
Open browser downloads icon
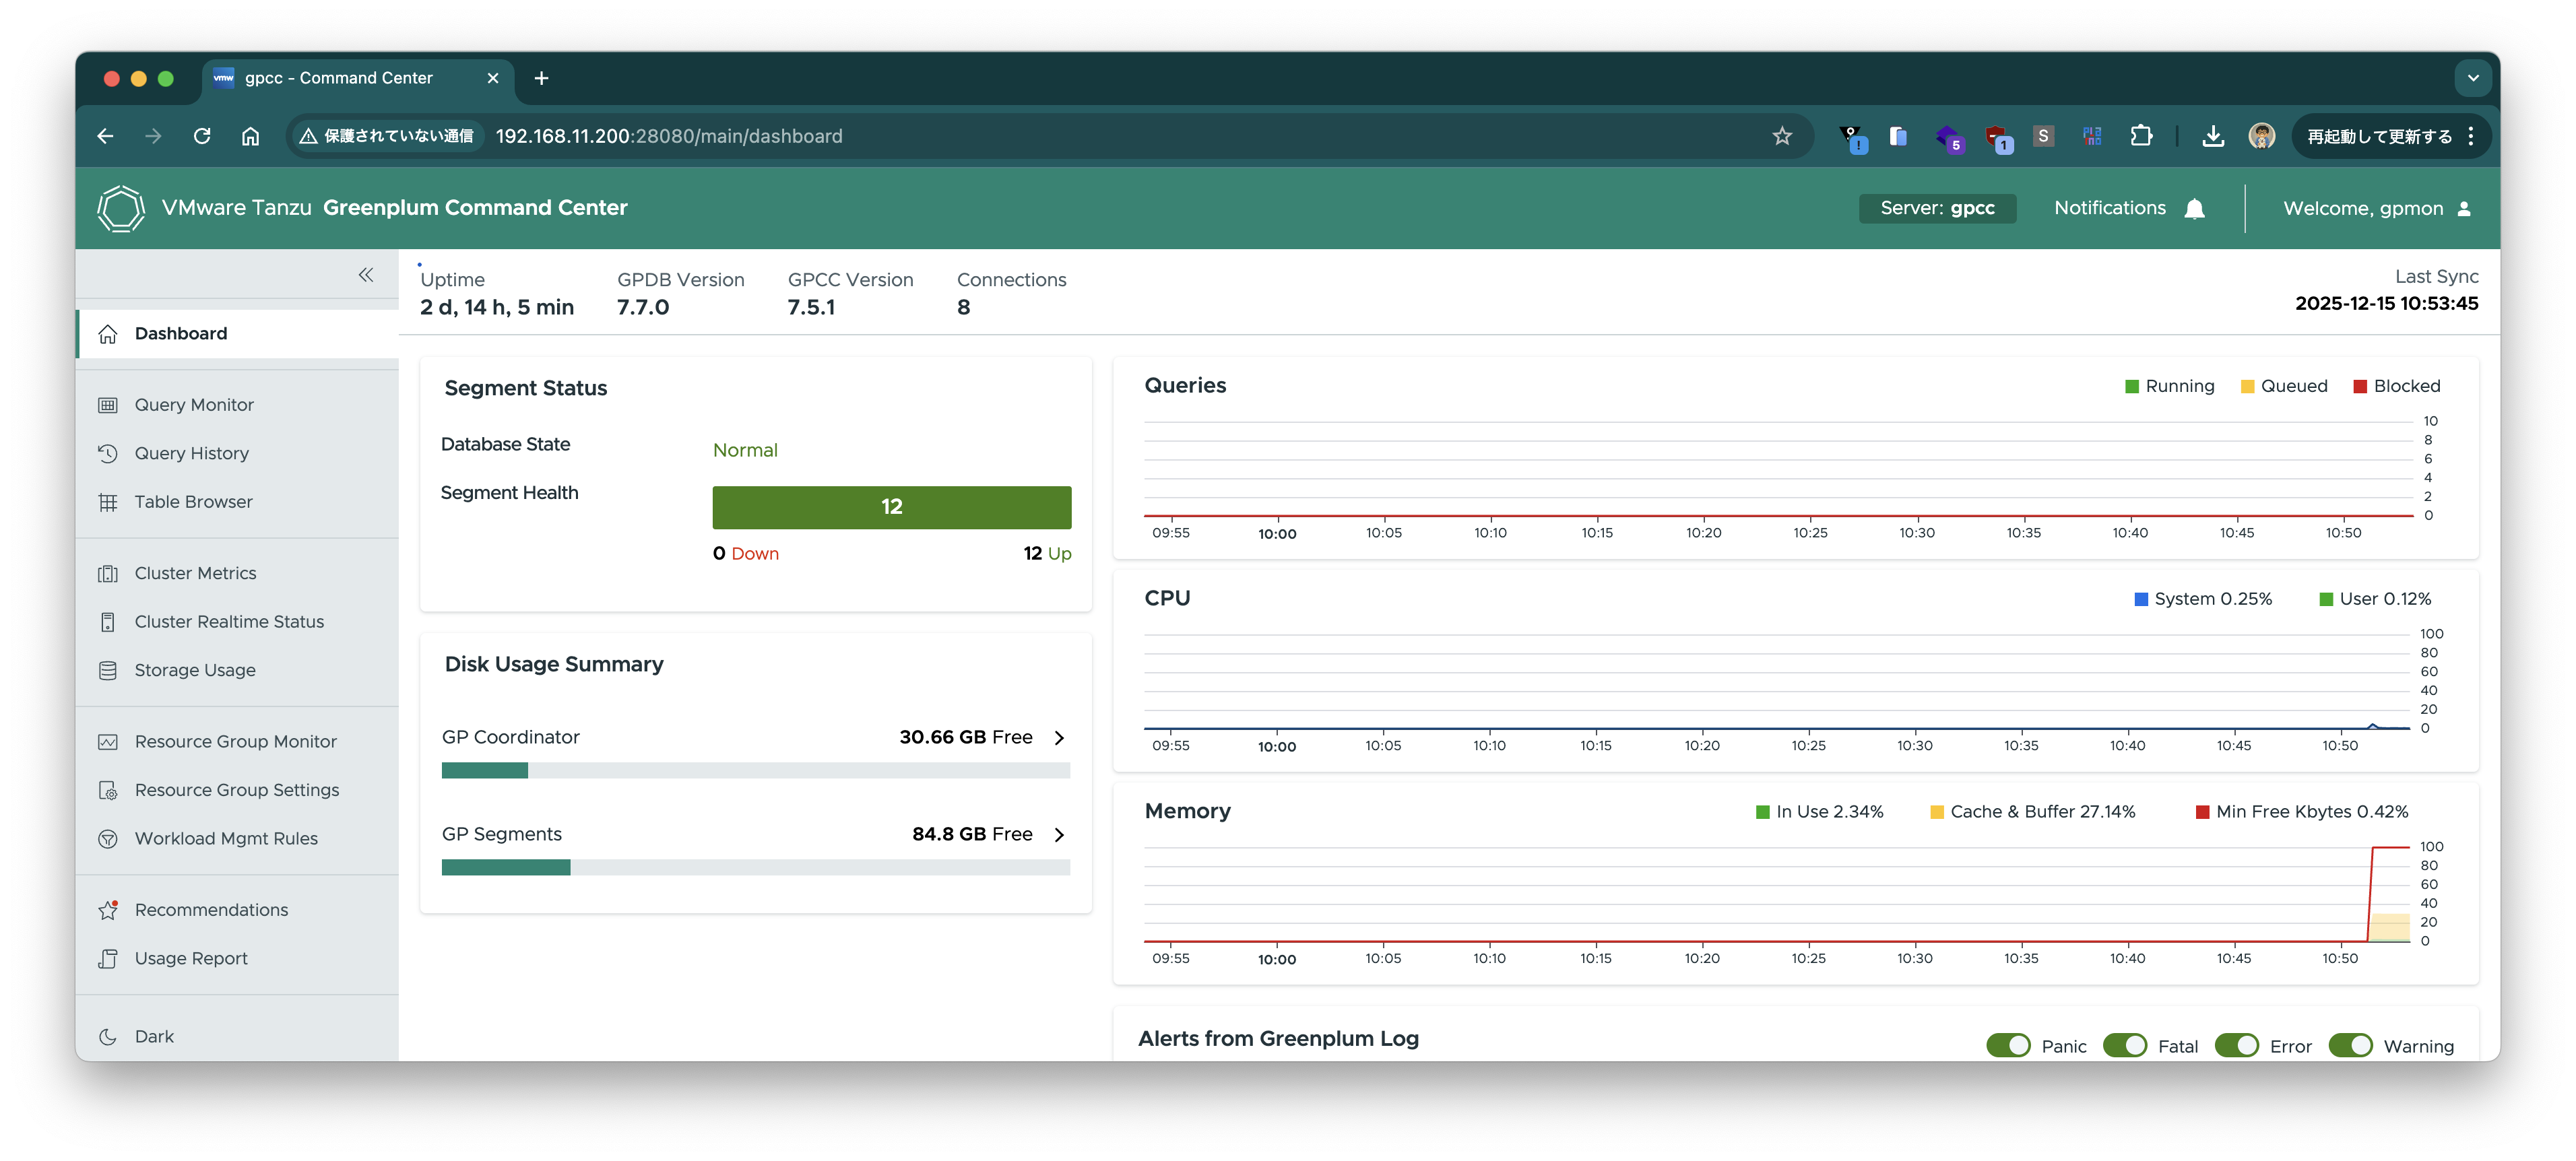click(x=2213, y=136)
